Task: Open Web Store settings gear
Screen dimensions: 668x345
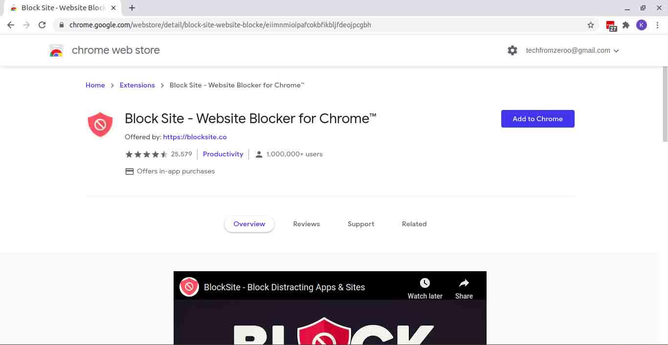Action: click(512, 50)
